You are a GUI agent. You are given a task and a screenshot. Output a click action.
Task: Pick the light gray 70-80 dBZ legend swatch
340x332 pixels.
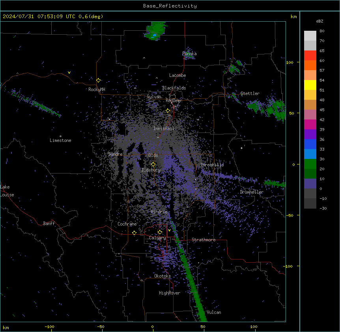tap(310, 36)
